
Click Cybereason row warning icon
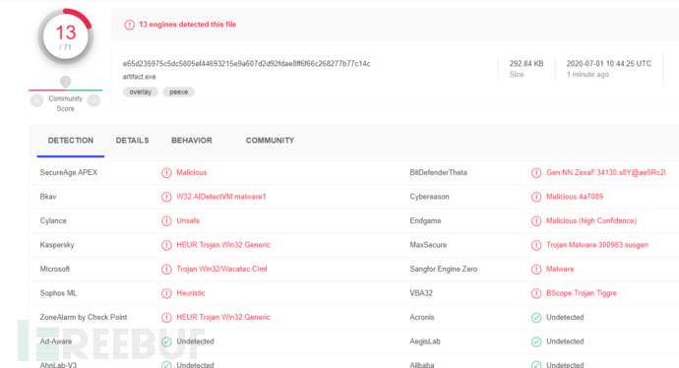(x=536, y=197)
